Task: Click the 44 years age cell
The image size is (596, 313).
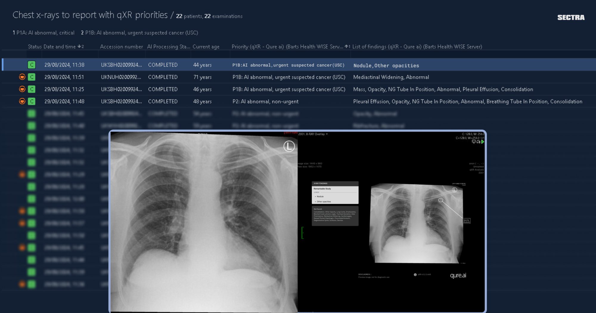Action: pos(202,65)
